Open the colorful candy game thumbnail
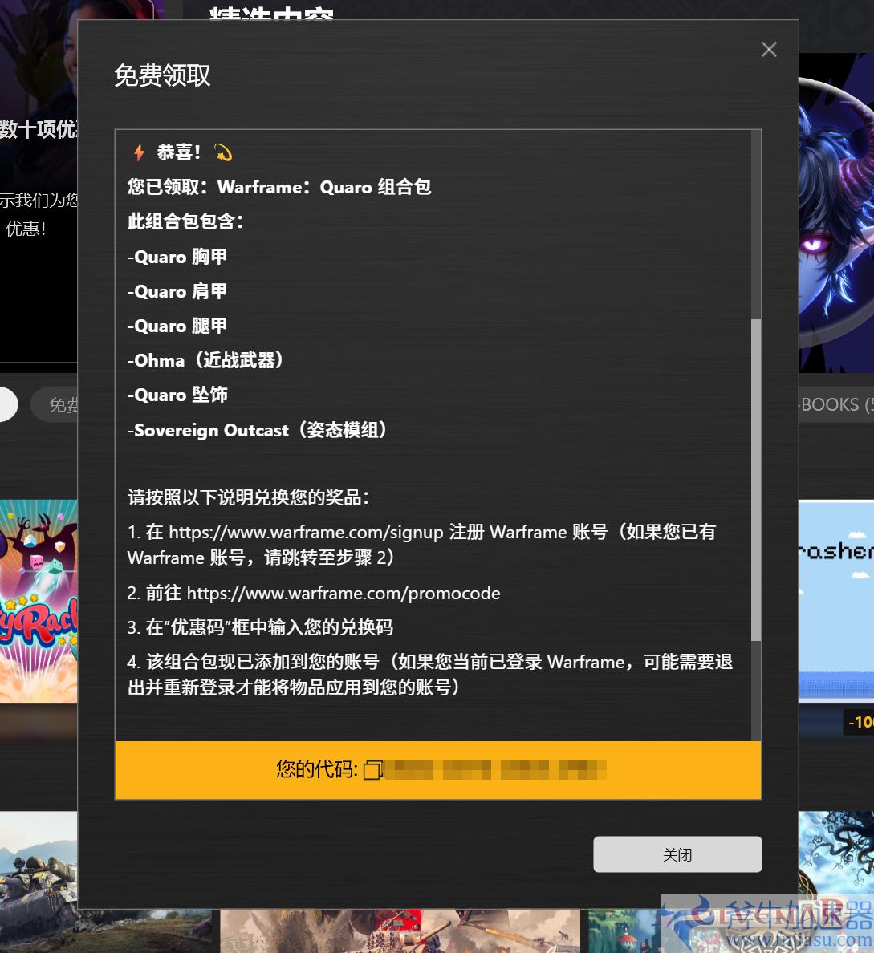The width and height of the screenshot is (874, 953). (x=39, y=600)
